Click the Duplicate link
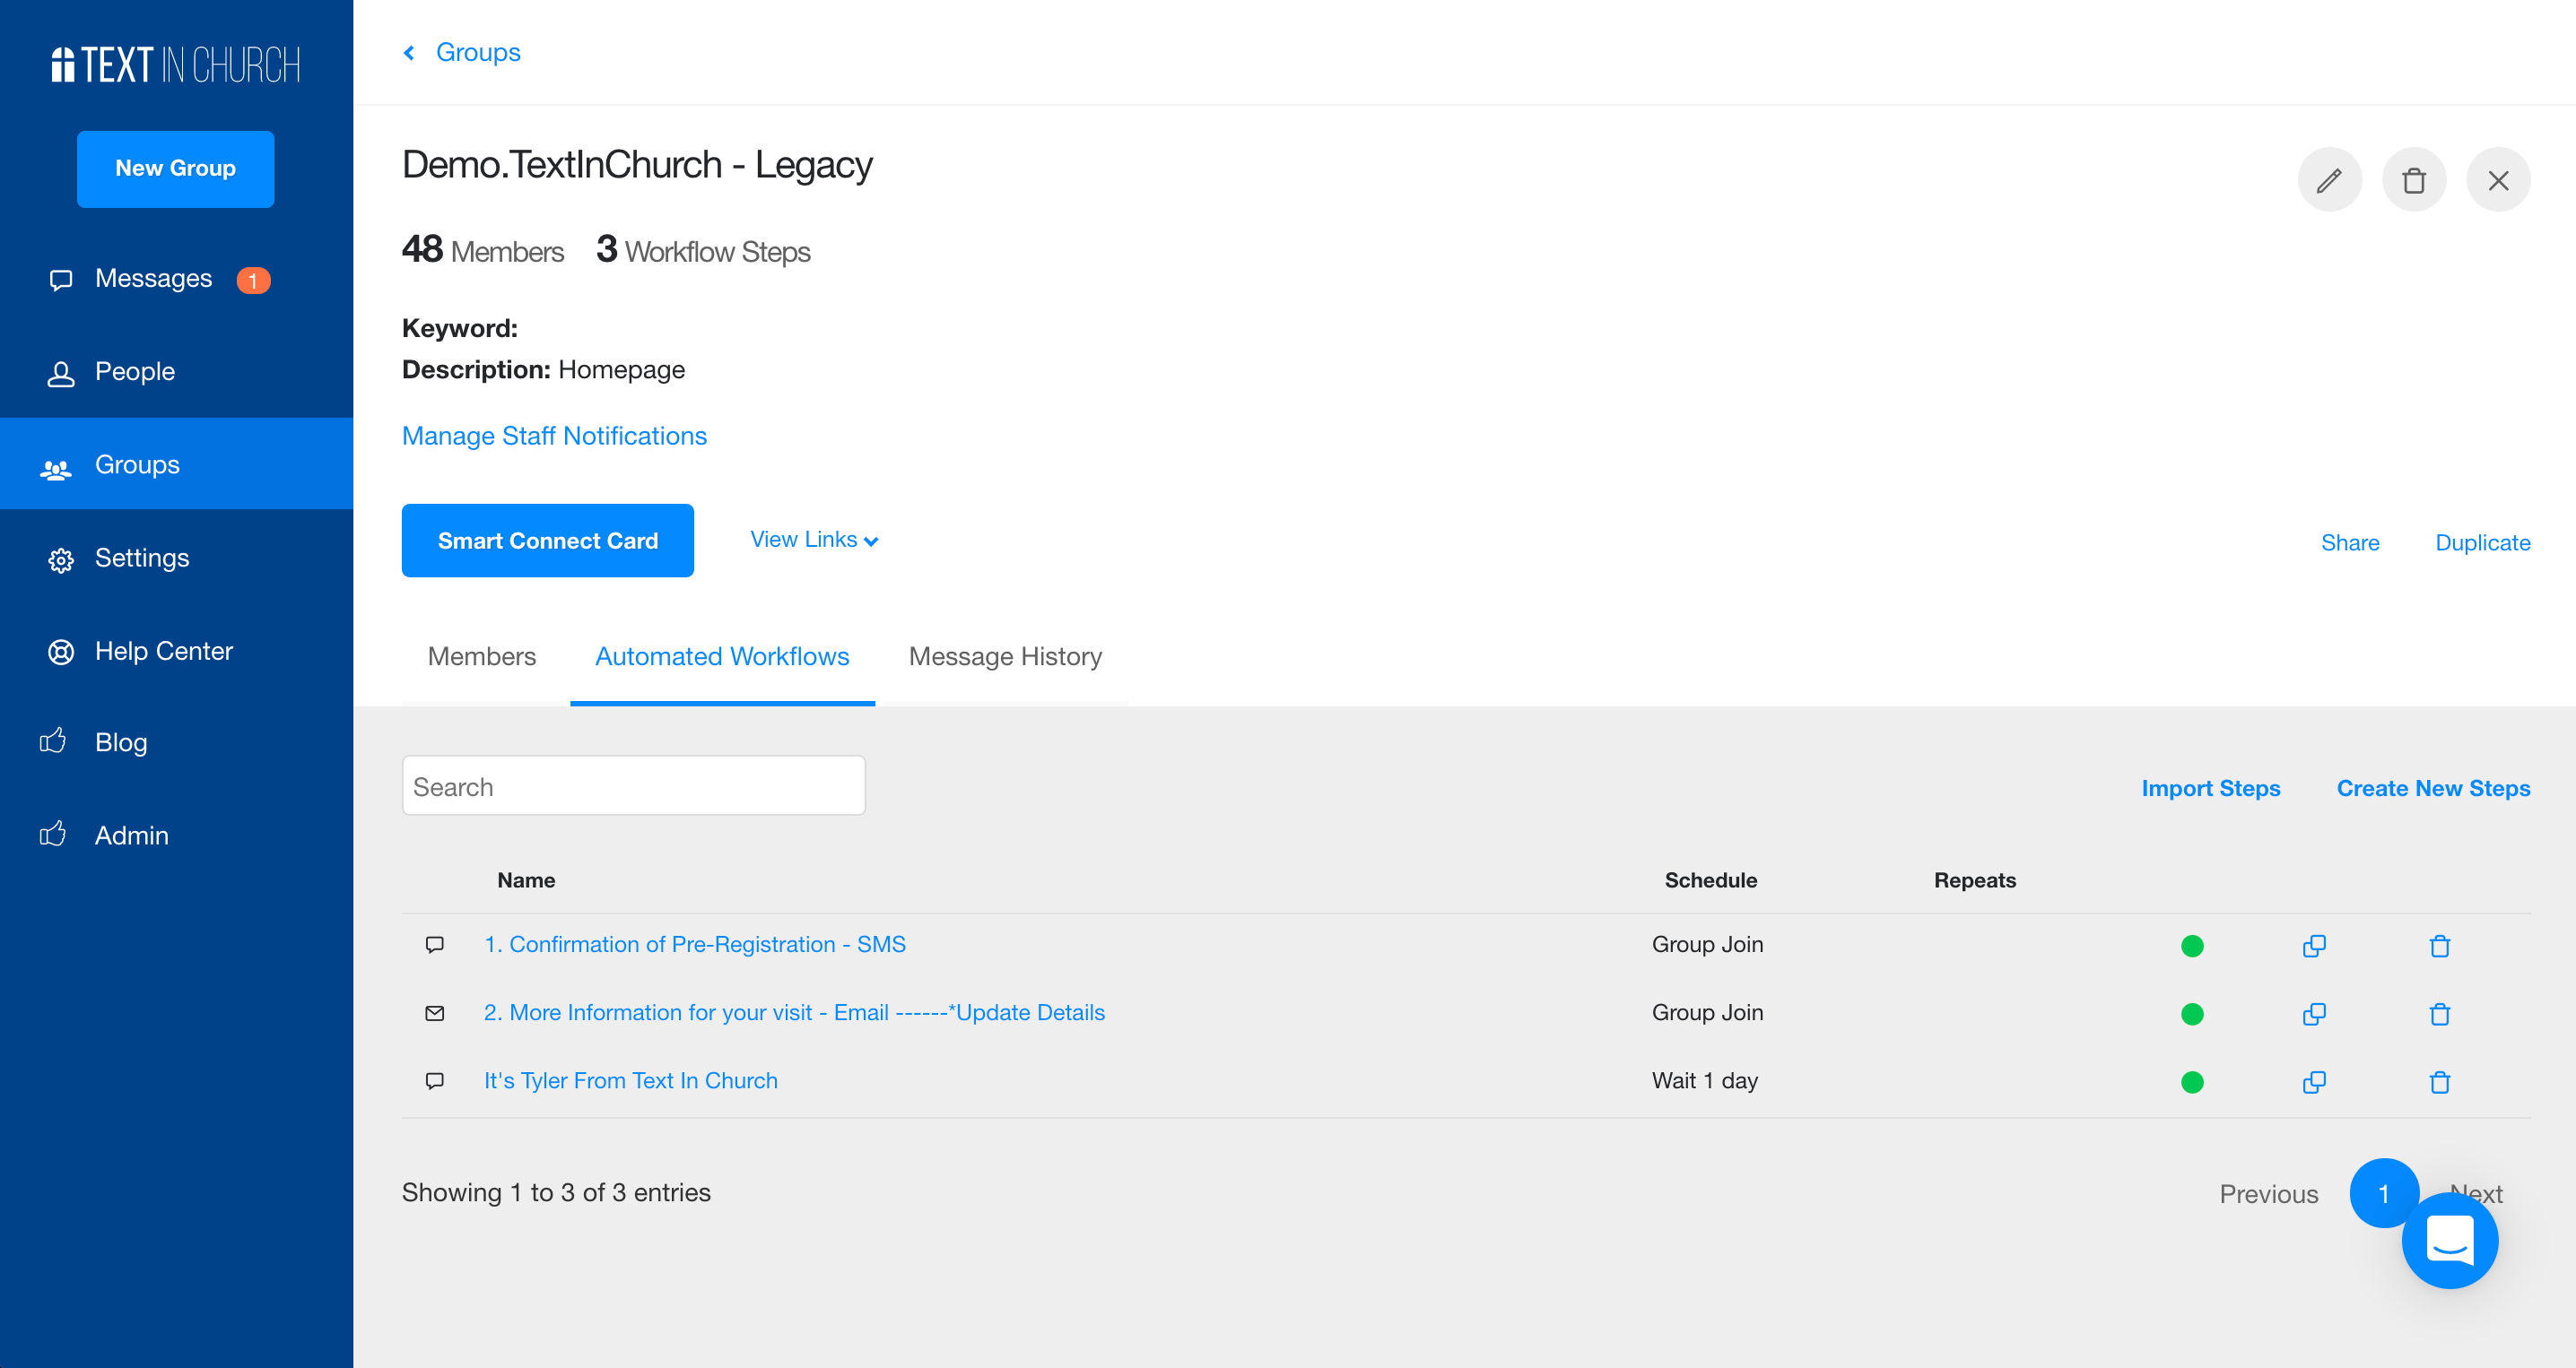Screen dimensions: 2576x1368 coord(2482,542)
